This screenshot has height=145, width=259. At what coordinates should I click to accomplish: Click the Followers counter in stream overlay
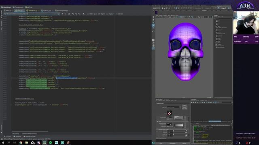tap(246, 42)
